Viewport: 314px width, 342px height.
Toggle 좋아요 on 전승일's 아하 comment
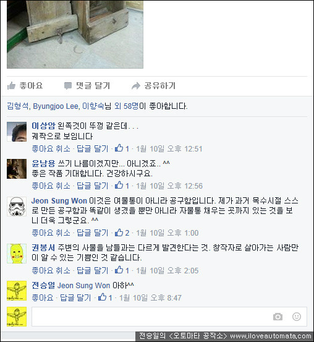coord(43,297)
